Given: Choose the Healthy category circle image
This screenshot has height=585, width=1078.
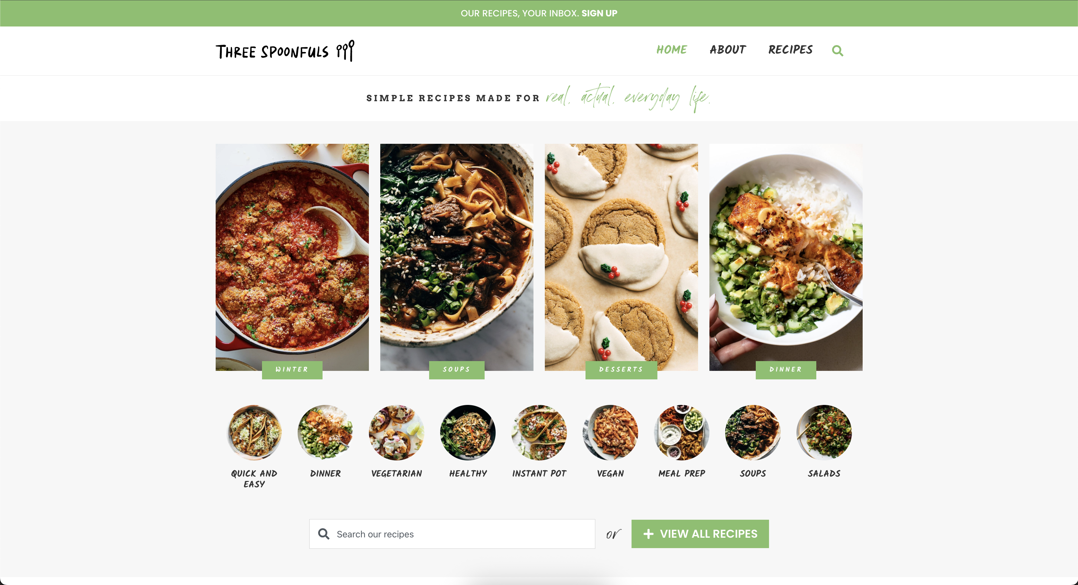Looking at the screenshot, I should click(x=468, y=432).
